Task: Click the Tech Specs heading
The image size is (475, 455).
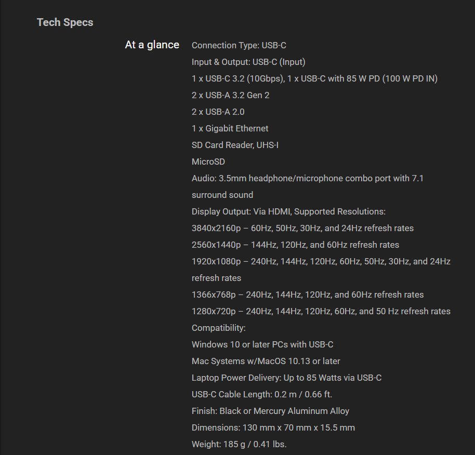Action: tap(65, 22)
